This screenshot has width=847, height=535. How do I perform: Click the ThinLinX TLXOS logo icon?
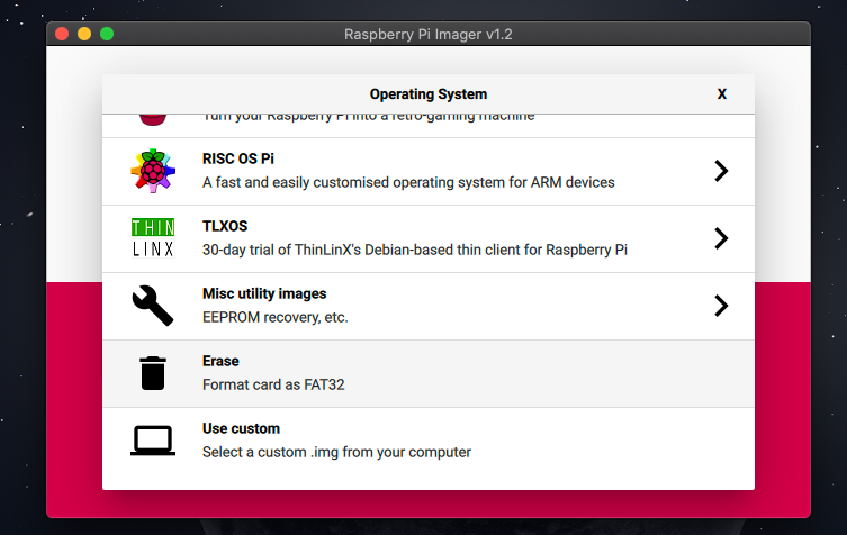(x=153, y=238)
